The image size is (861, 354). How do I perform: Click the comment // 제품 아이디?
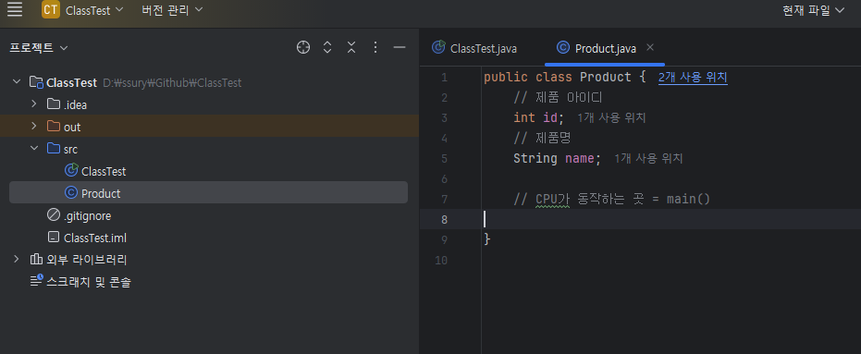(558, 98)
